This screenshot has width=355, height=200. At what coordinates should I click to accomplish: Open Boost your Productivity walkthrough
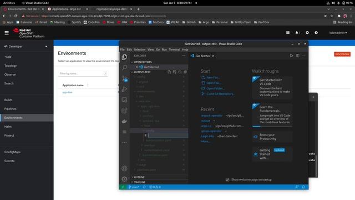272,137
